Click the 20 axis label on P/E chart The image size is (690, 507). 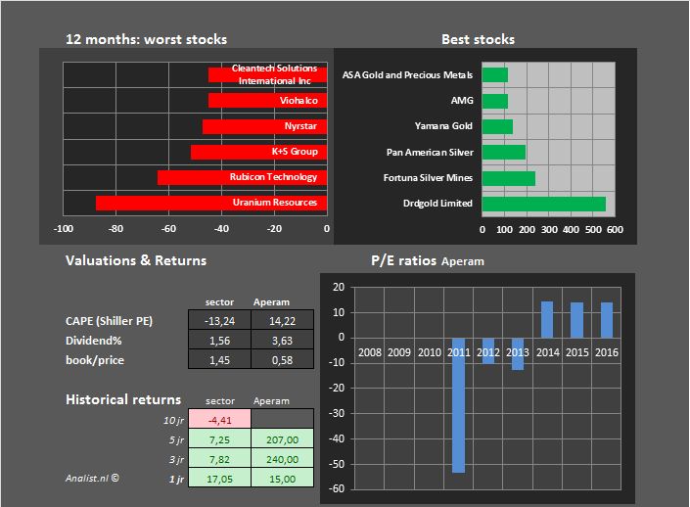(339, 287)
